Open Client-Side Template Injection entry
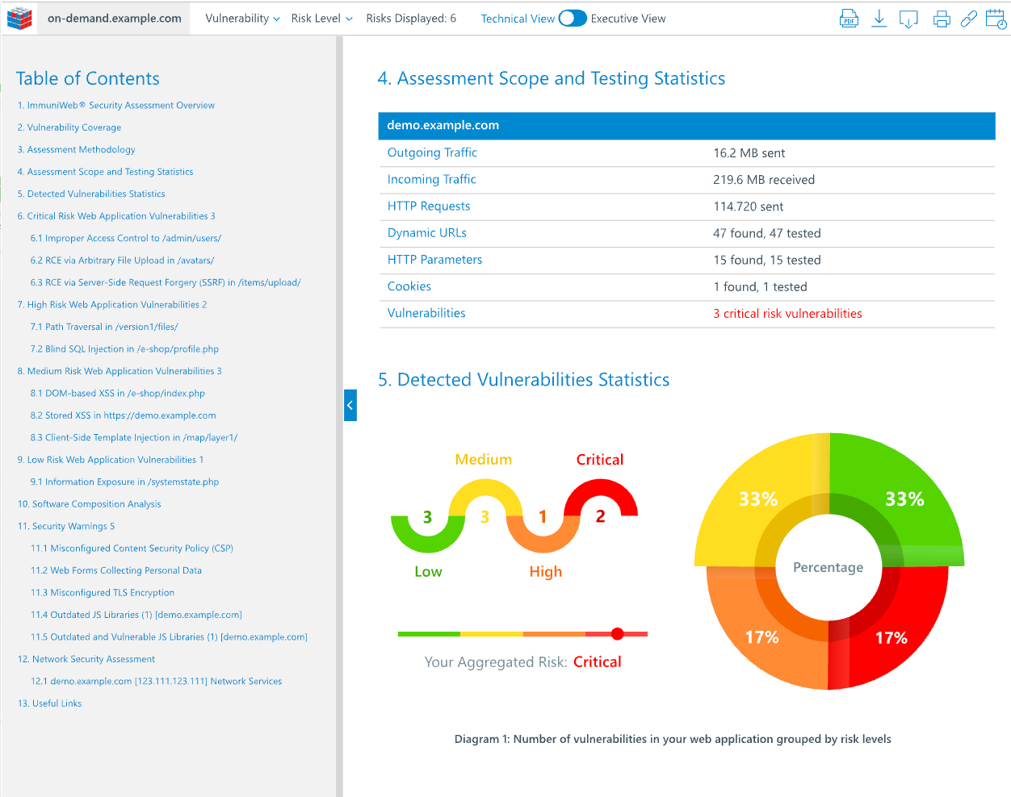 134,438
